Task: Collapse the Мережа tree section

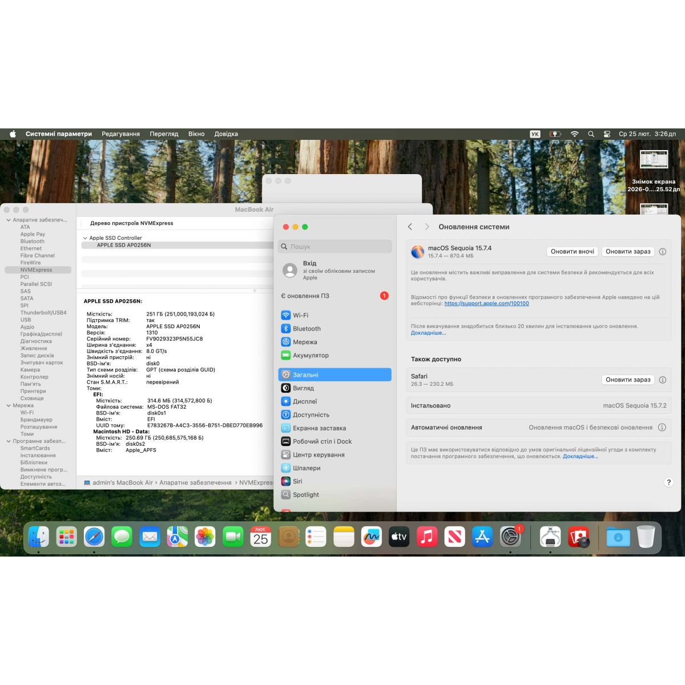Action: [8, 405]
